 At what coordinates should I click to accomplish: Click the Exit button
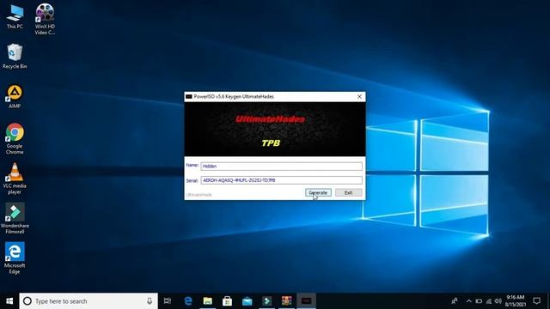point(348,192)
